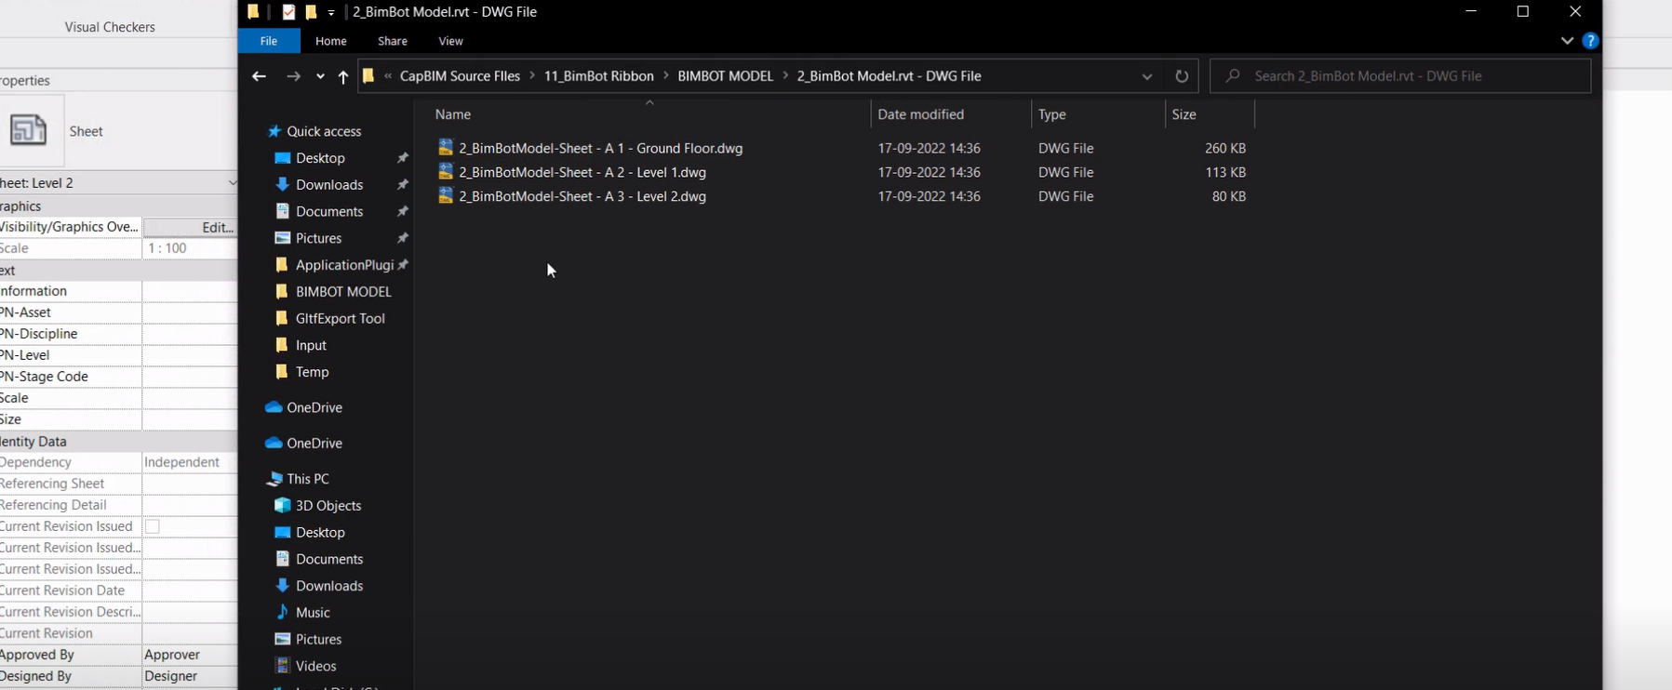Click the New Folder quick access icon
The width and height of the screenshot is (1672, 690).
(311, 12)
